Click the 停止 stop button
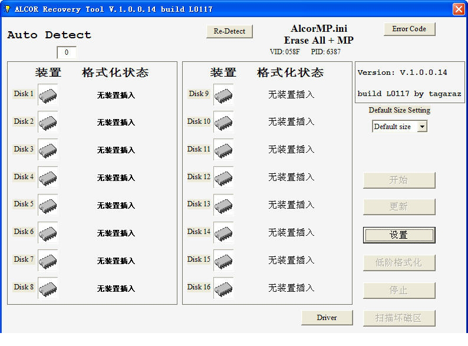The image size is (468, 346). pyautogui.click(x=399, y=290)
